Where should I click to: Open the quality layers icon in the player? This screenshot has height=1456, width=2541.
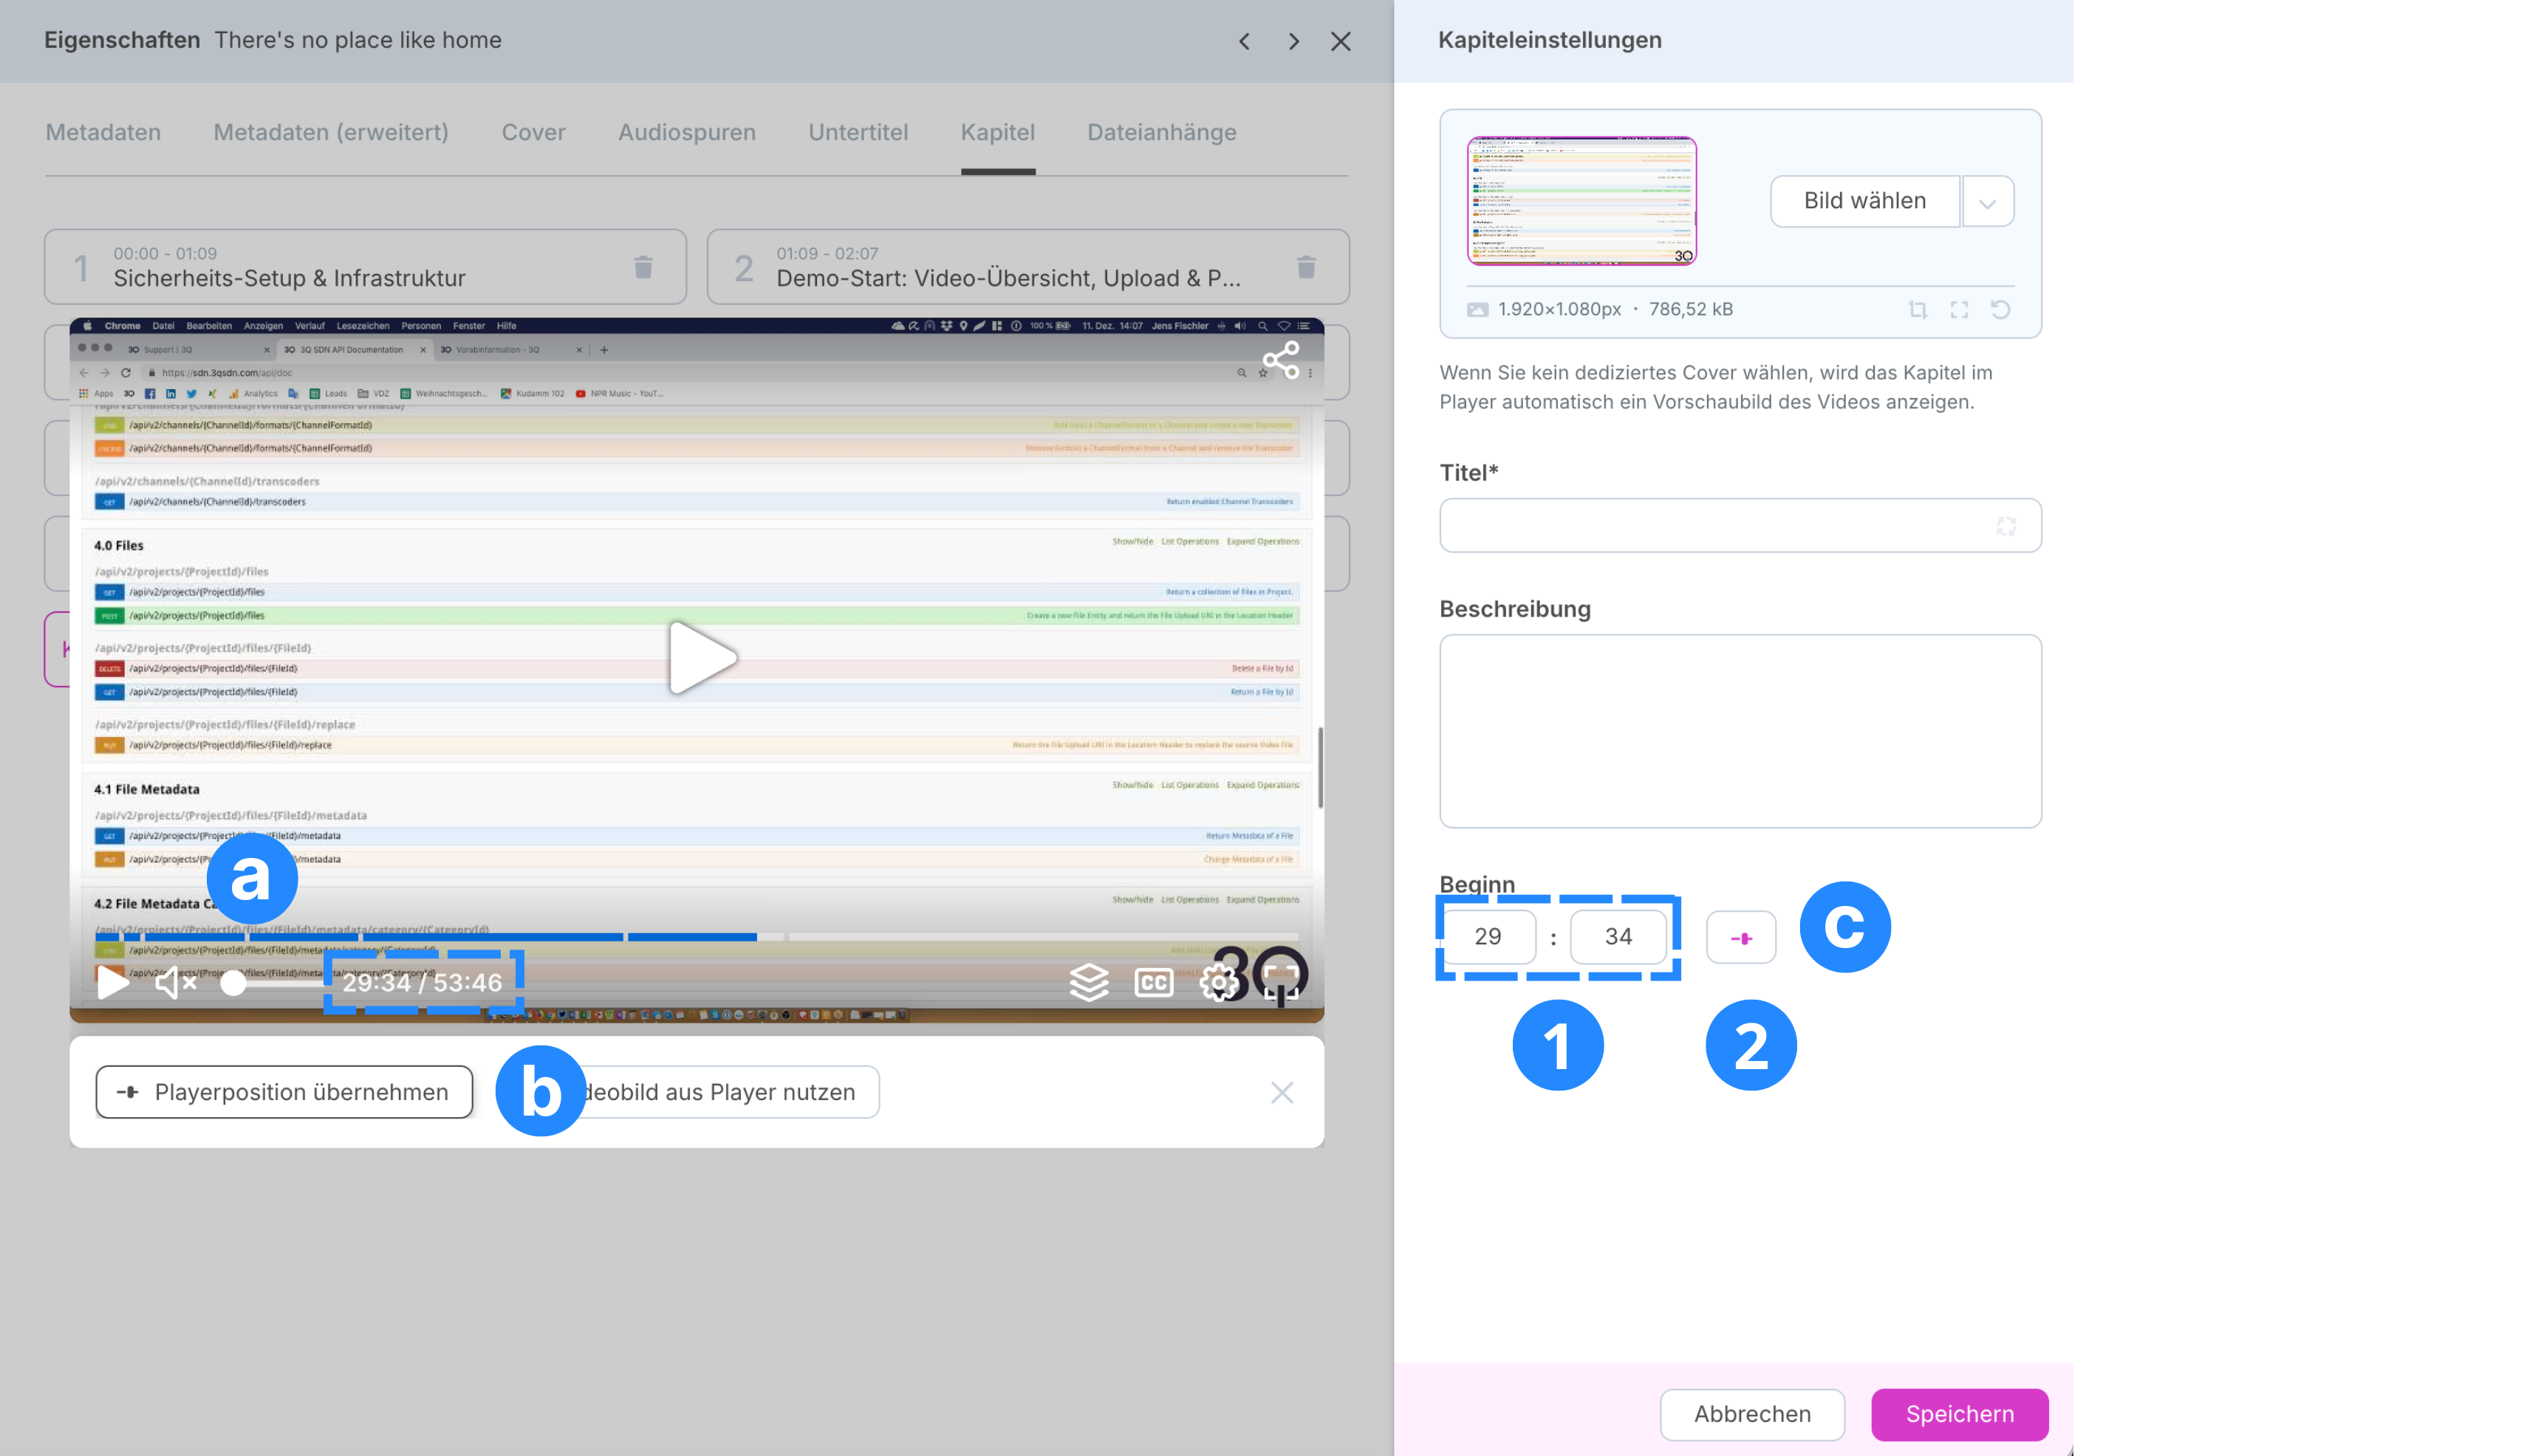tap(1089, 982)
